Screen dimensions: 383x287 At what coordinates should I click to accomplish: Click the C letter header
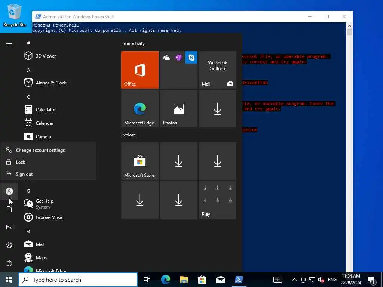pyautogui.click(x=28, y=97)
